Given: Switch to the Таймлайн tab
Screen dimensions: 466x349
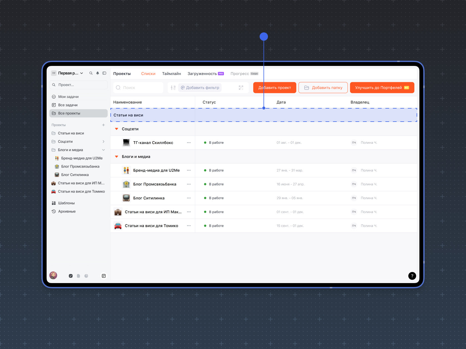Looking at the screenshot, I should (171, 74).
